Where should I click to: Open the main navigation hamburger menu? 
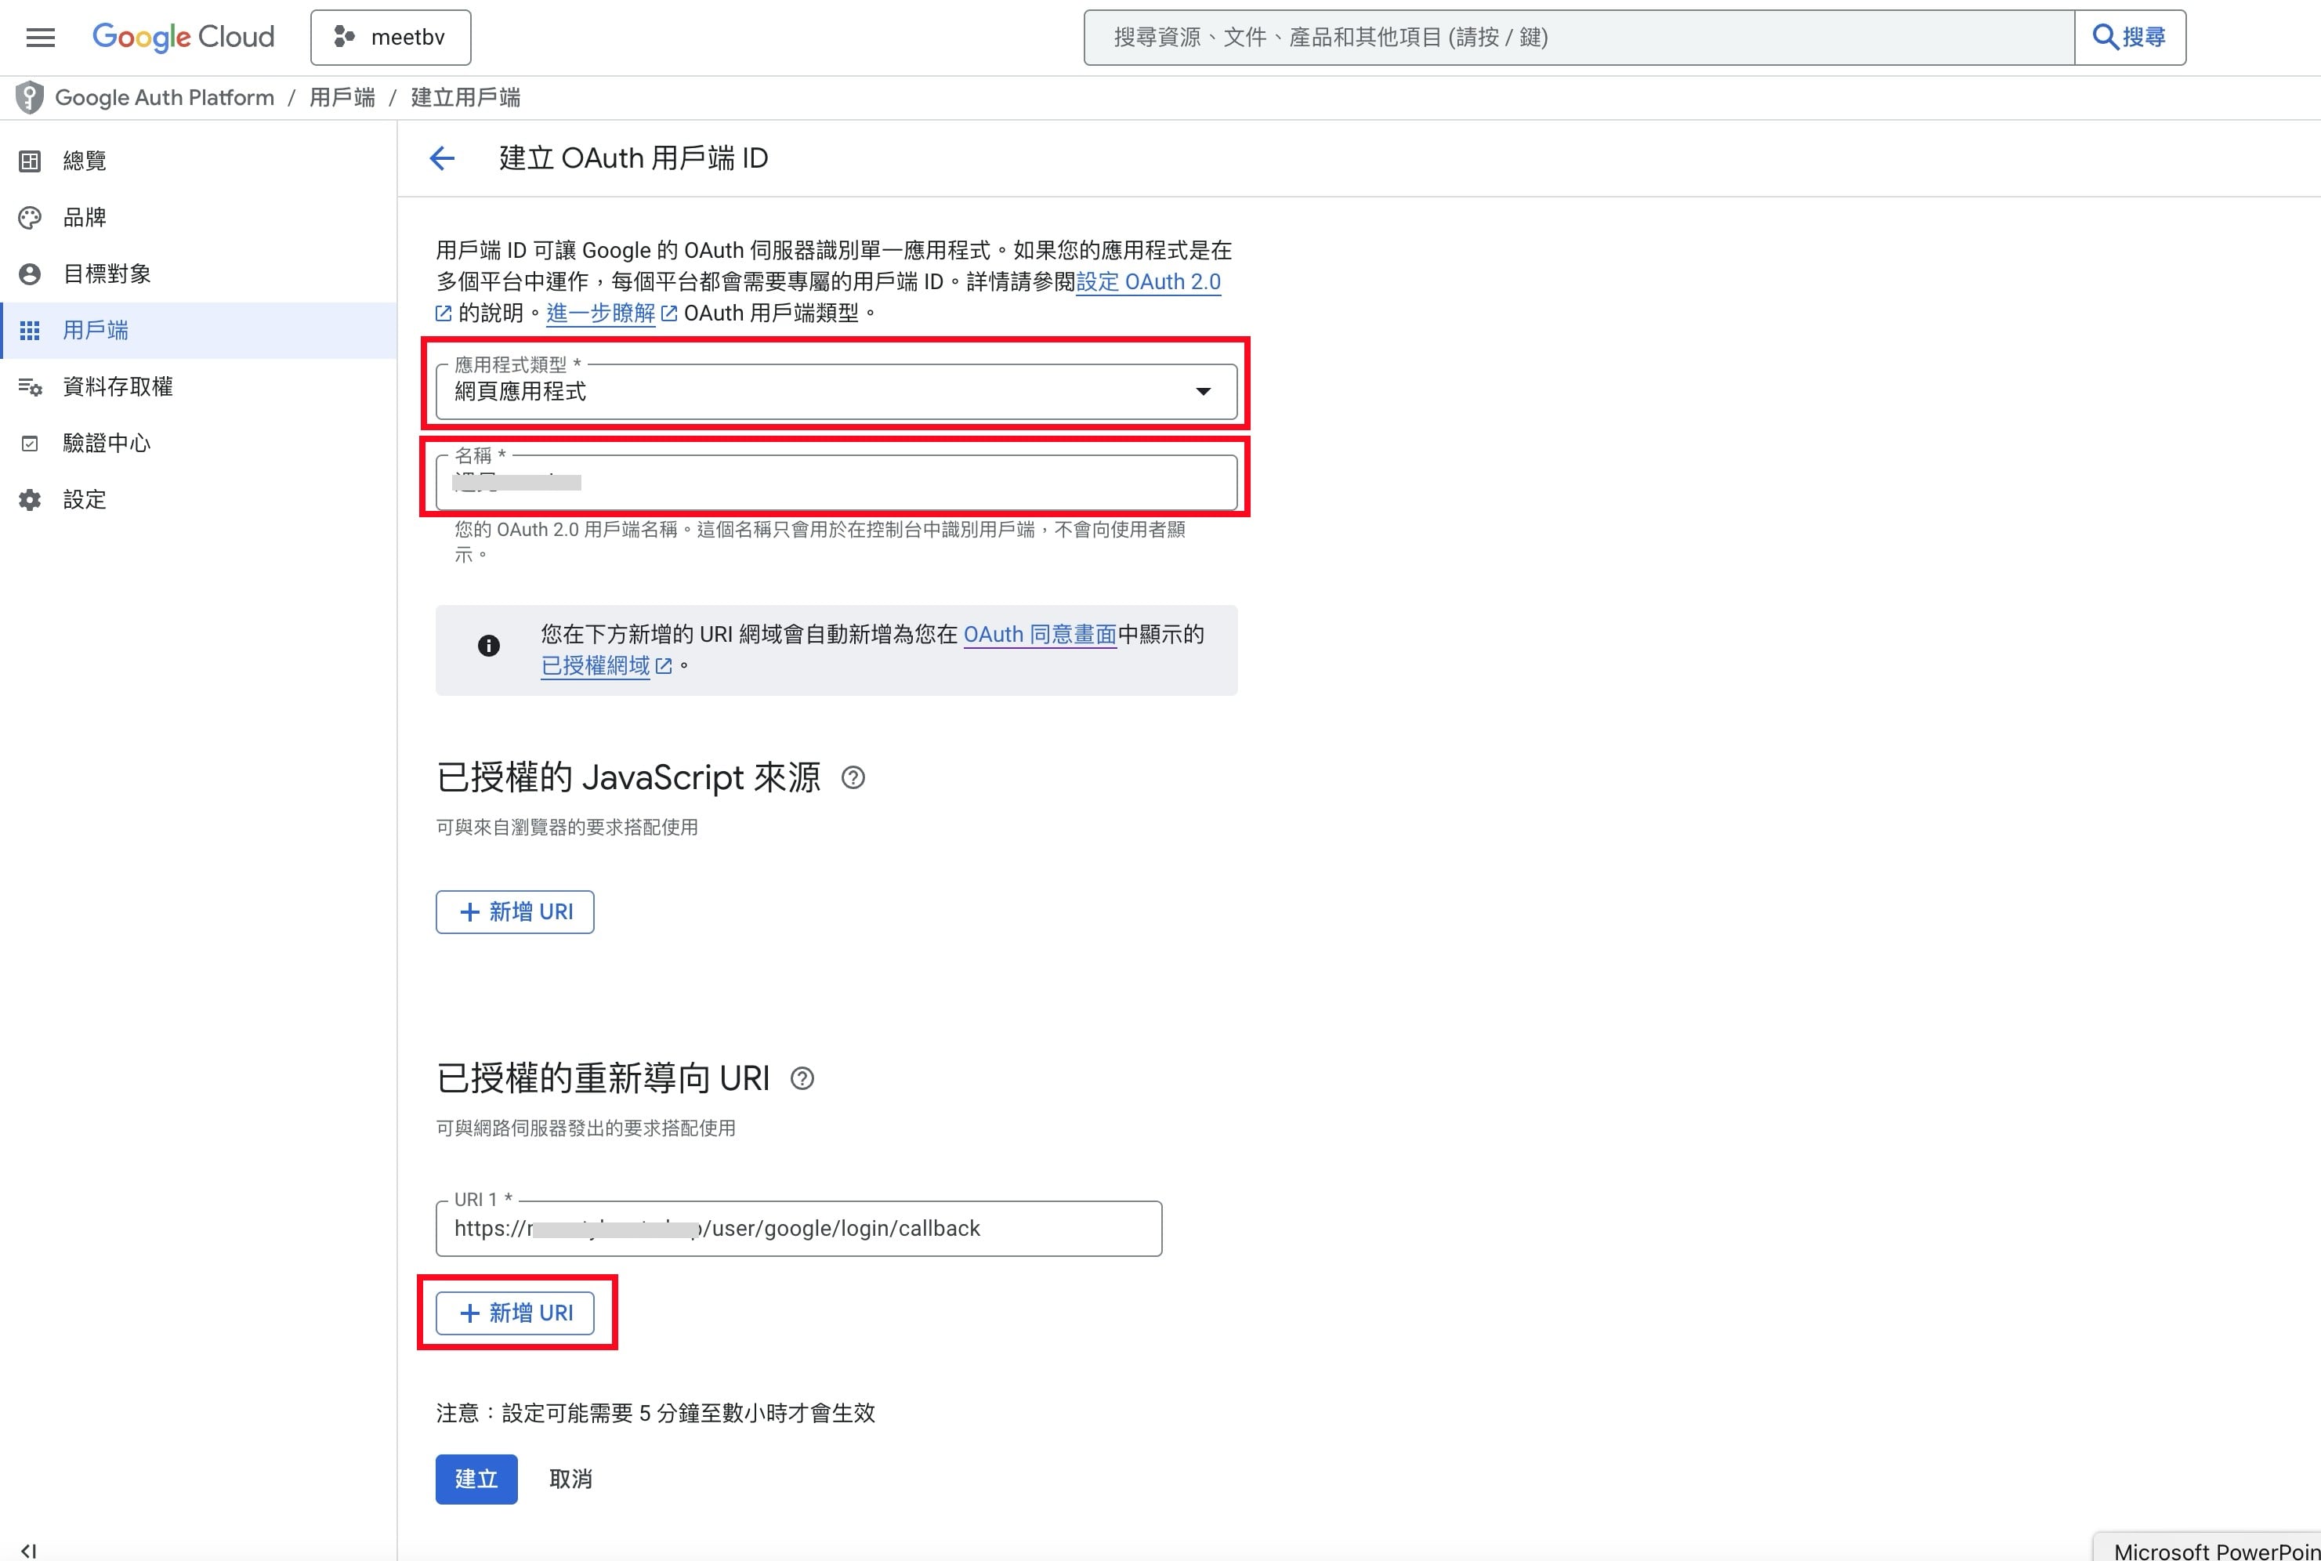(x=40, y=38)
